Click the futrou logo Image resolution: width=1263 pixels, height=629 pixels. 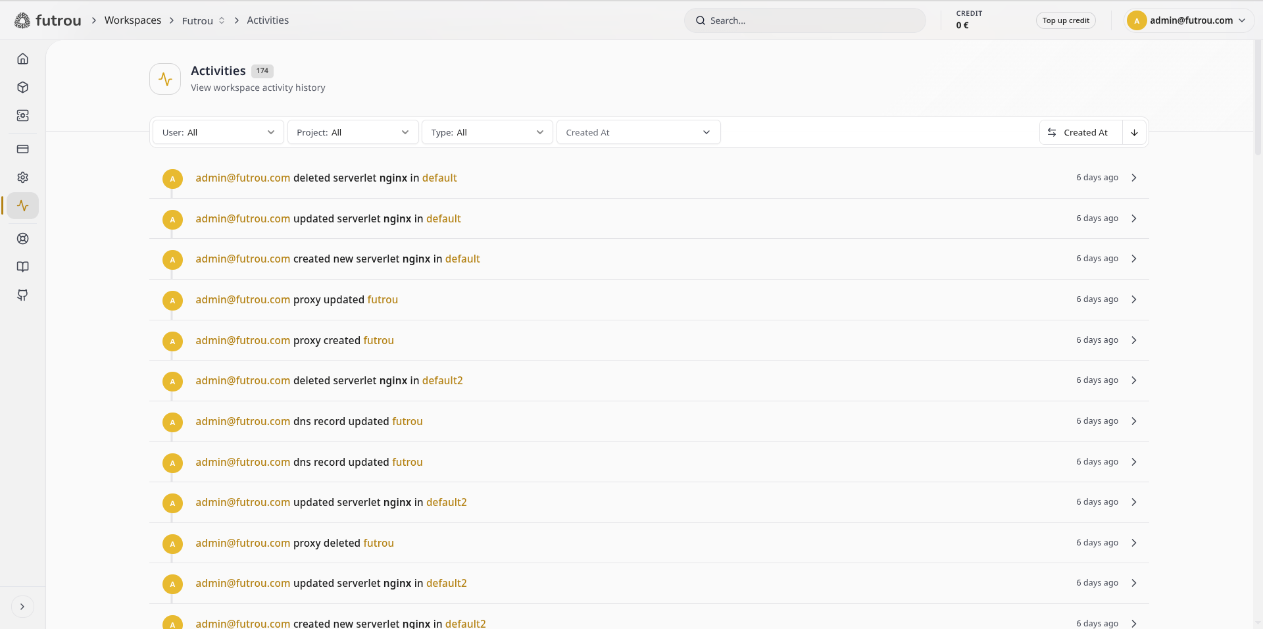pos(48,20)
